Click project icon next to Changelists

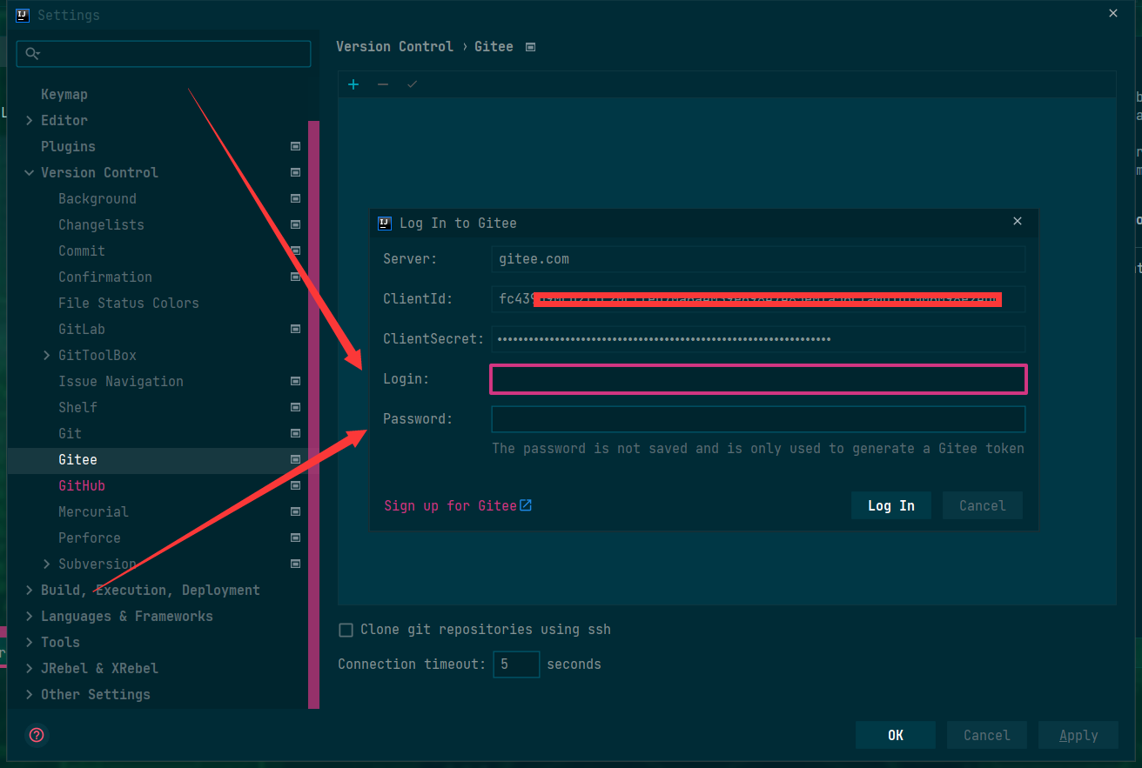[x=296, y=224]
